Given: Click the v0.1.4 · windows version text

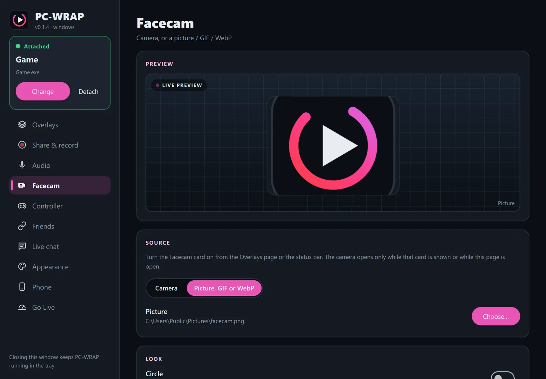Looking at the screenshot, I should click(55, 27).
